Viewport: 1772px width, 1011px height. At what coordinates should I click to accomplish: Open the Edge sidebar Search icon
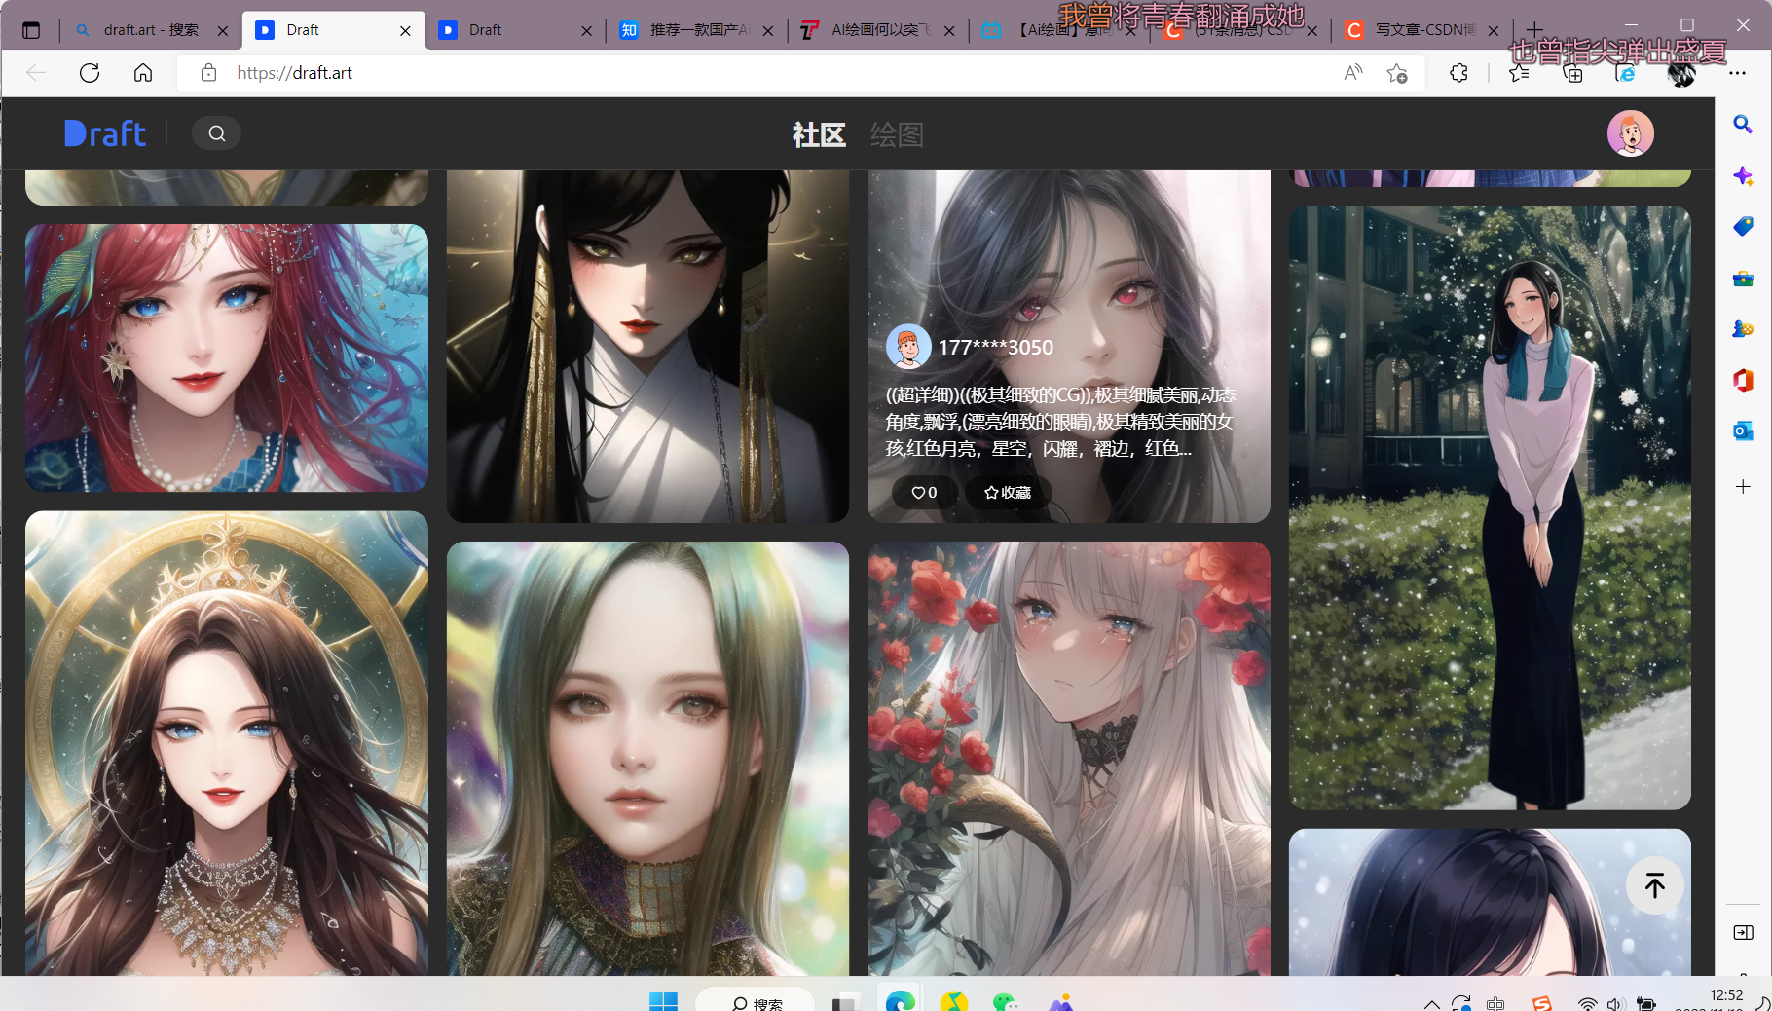(1743, 124)
